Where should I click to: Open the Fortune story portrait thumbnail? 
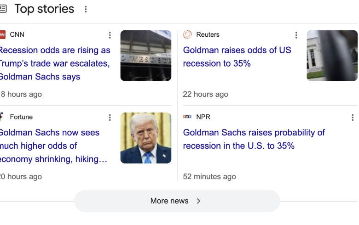[x=146, y=138]
